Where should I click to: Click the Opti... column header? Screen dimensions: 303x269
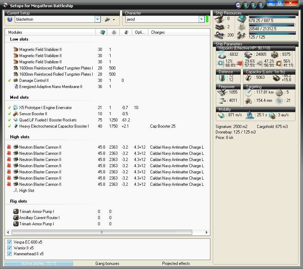(x=140, y=32)
